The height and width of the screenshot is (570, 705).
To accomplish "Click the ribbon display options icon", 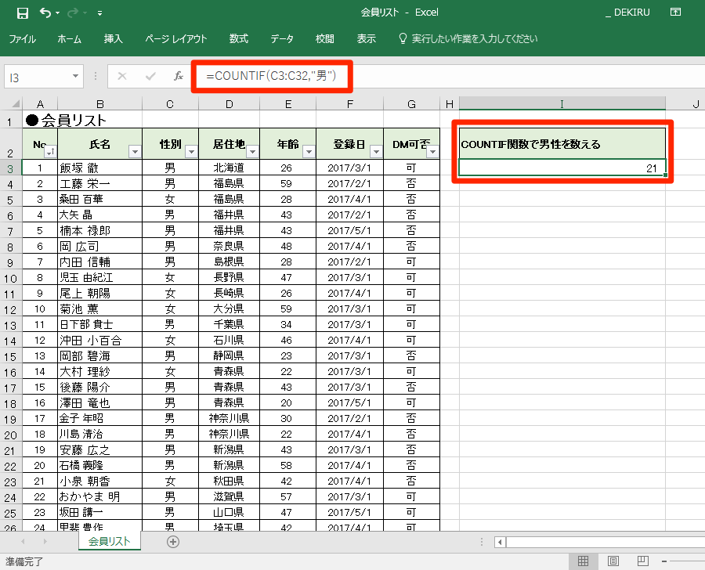I will pyautogui.click(x=675, y=13).
